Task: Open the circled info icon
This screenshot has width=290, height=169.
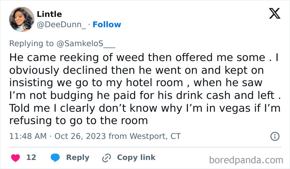Action: (x=274, y=136)
